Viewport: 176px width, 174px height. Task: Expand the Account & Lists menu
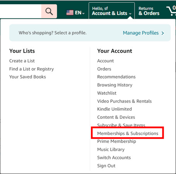pyautogui.click(x=112, y=11)
